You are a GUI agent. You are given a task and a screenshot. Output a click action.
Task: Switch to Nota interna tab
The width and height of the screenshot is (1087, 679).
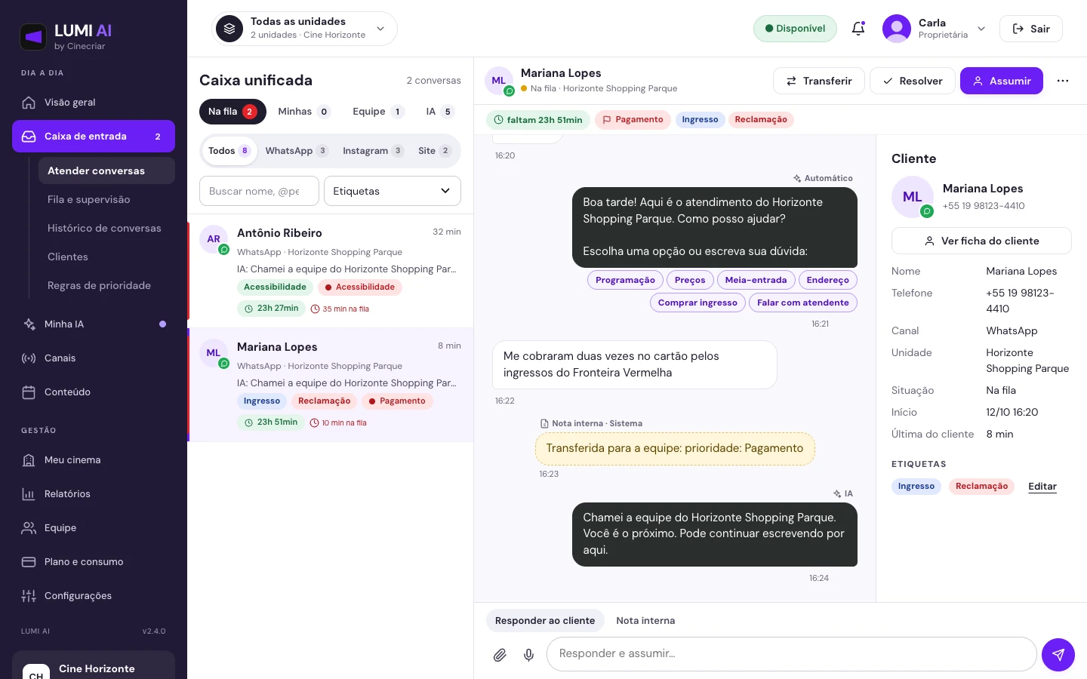(x=645, y=621)
